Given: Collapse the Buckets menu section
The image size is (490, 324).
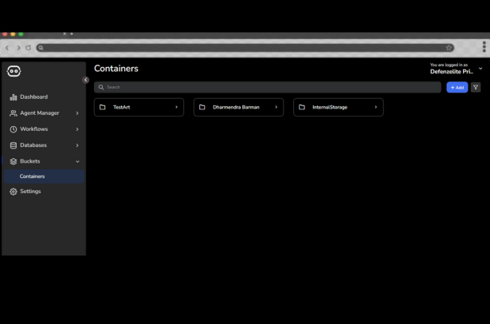Looking at the screenshot, I should (77, 161).
